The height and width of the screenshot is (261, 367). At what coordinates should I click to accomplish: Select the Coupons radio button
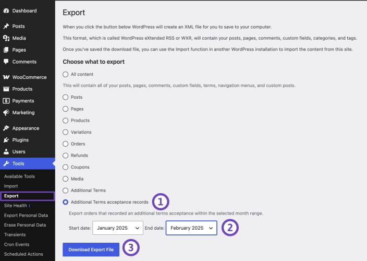click(x=66, y=167)
